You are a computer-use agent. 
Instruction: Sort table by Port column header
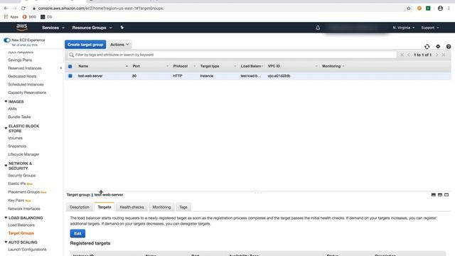[136, 66]
